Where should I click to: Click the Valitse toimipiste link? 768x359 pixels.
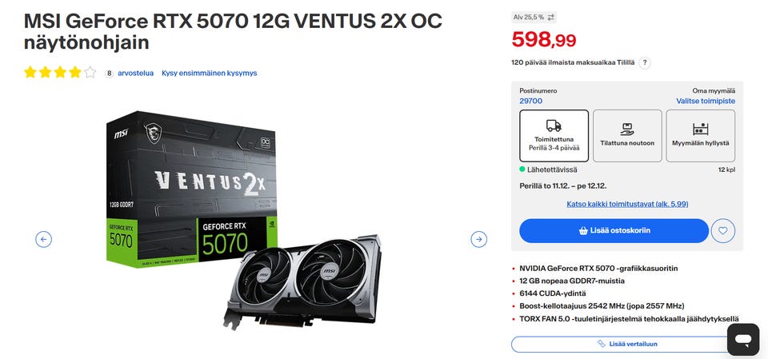click(x=706, y=101)
